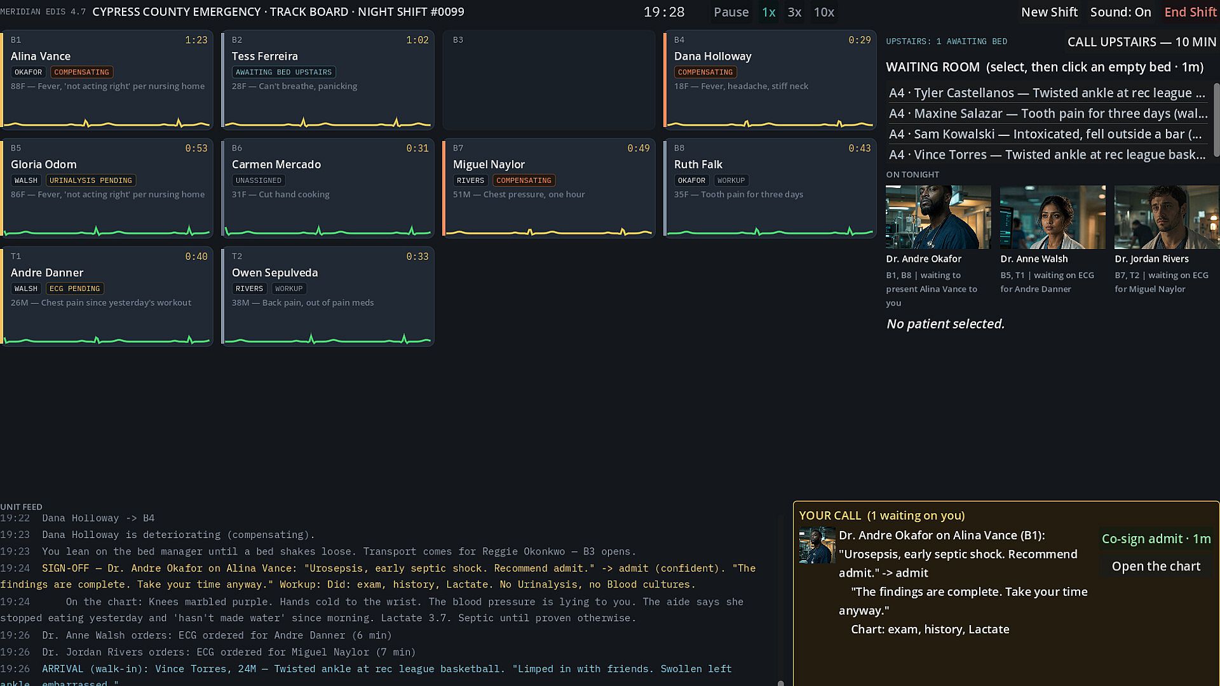Set simulation speed to 1x
This screenshot has width=1220, height=686.
[x=768, y=12]
